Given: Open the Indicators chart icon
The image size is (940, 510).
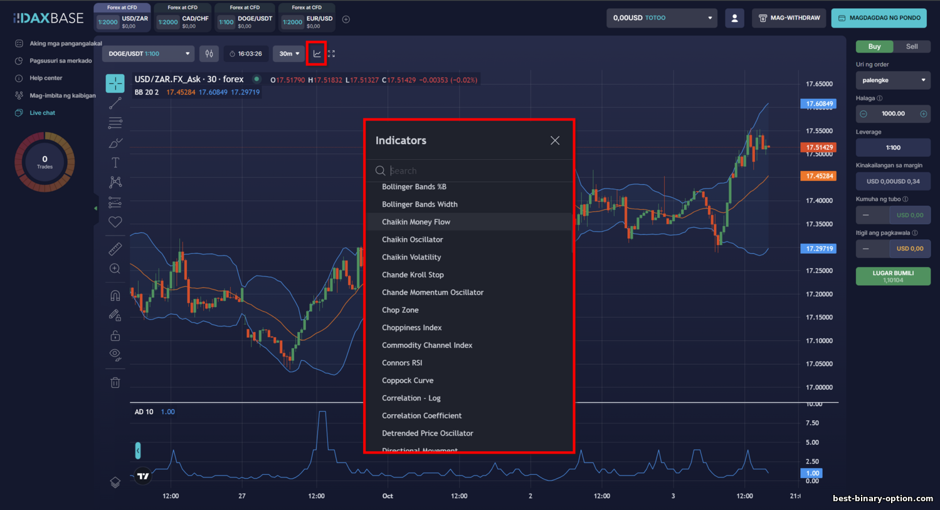Looking at the screenshot, I should 317,54.
